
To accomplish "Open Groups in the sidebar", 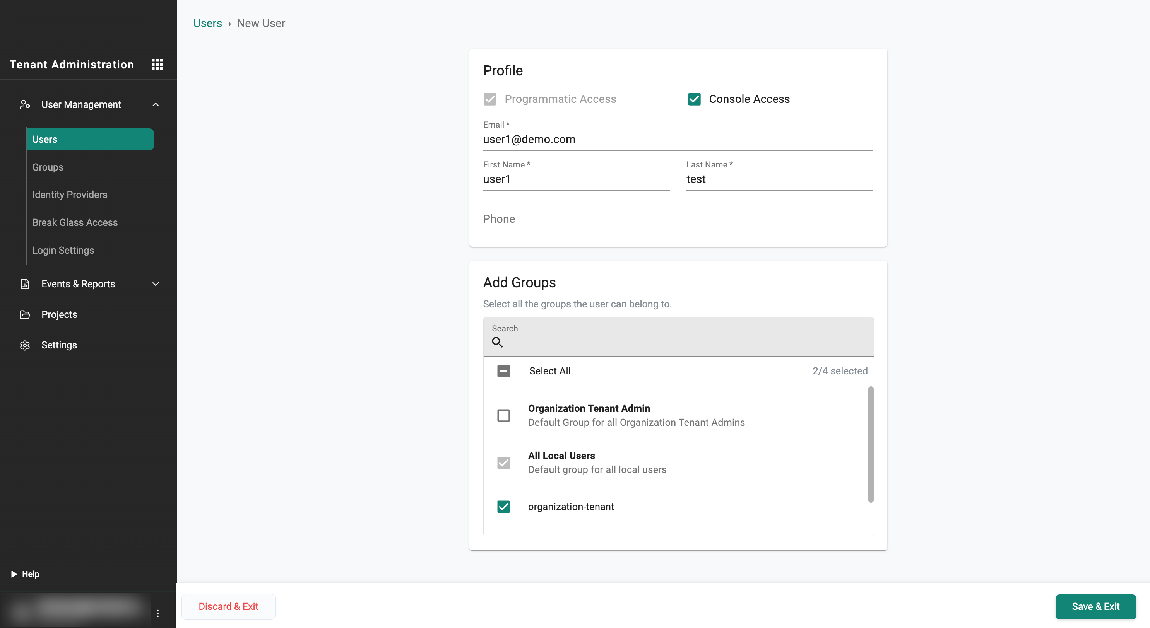I will pos(48,167).
